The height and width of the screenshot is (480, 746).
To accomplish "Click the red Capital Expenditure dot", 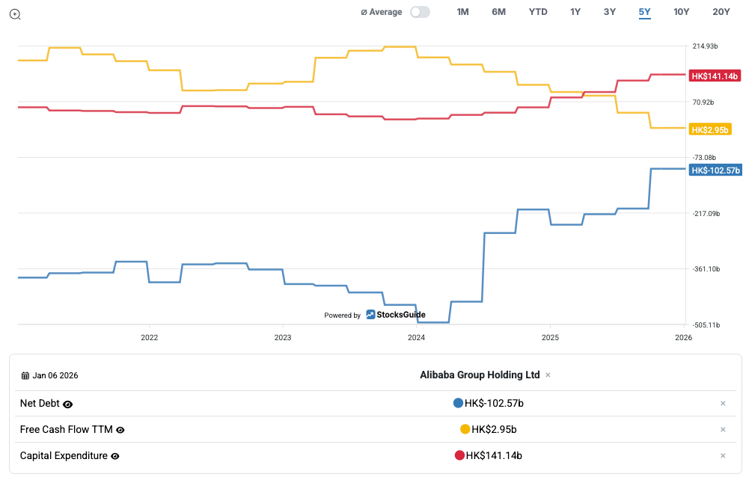I will pyautogui.click(x=459, y=455).
